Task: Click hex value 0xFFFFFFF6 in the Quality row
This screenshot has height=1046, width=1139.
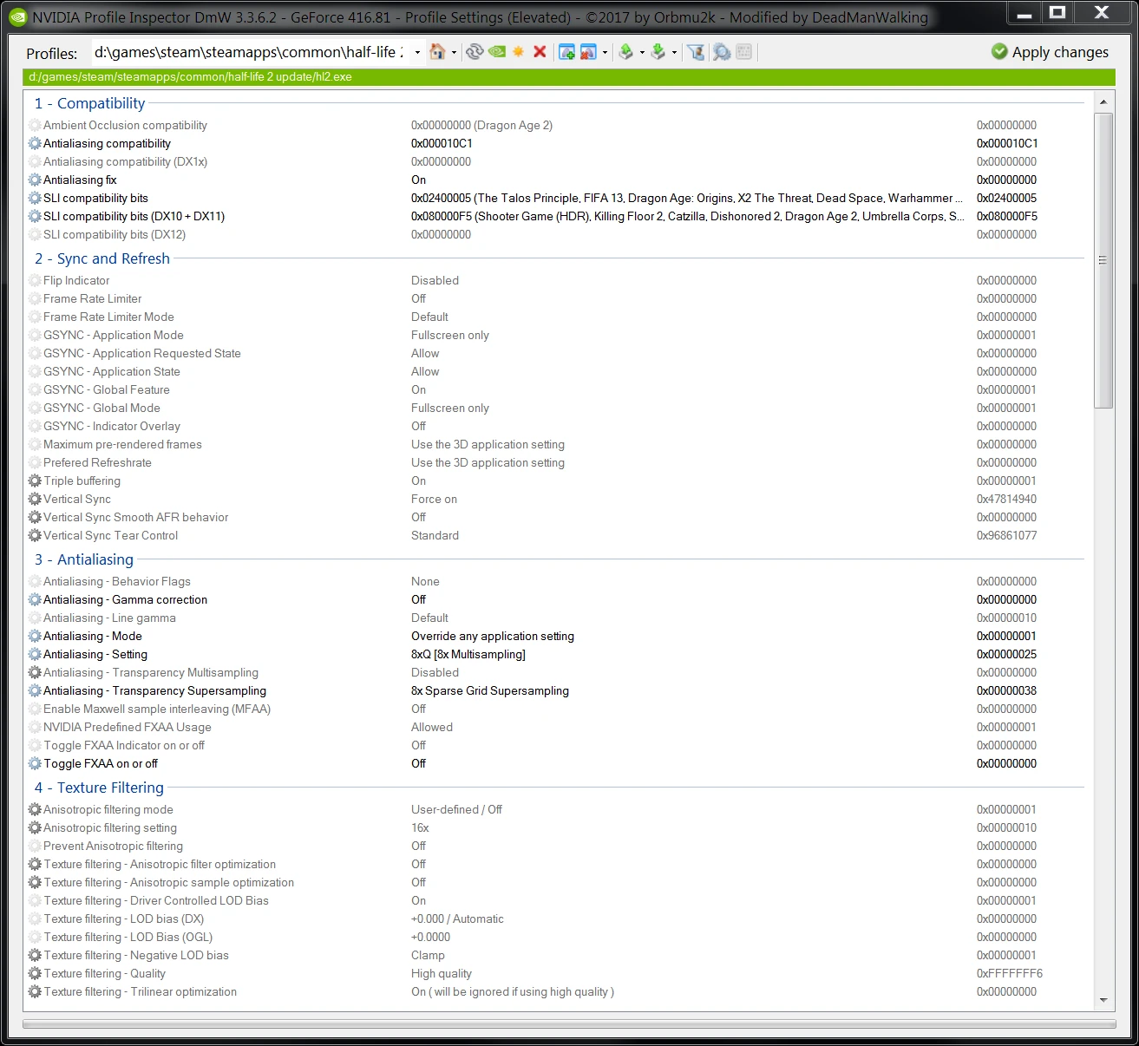Action: (1010, 973)
